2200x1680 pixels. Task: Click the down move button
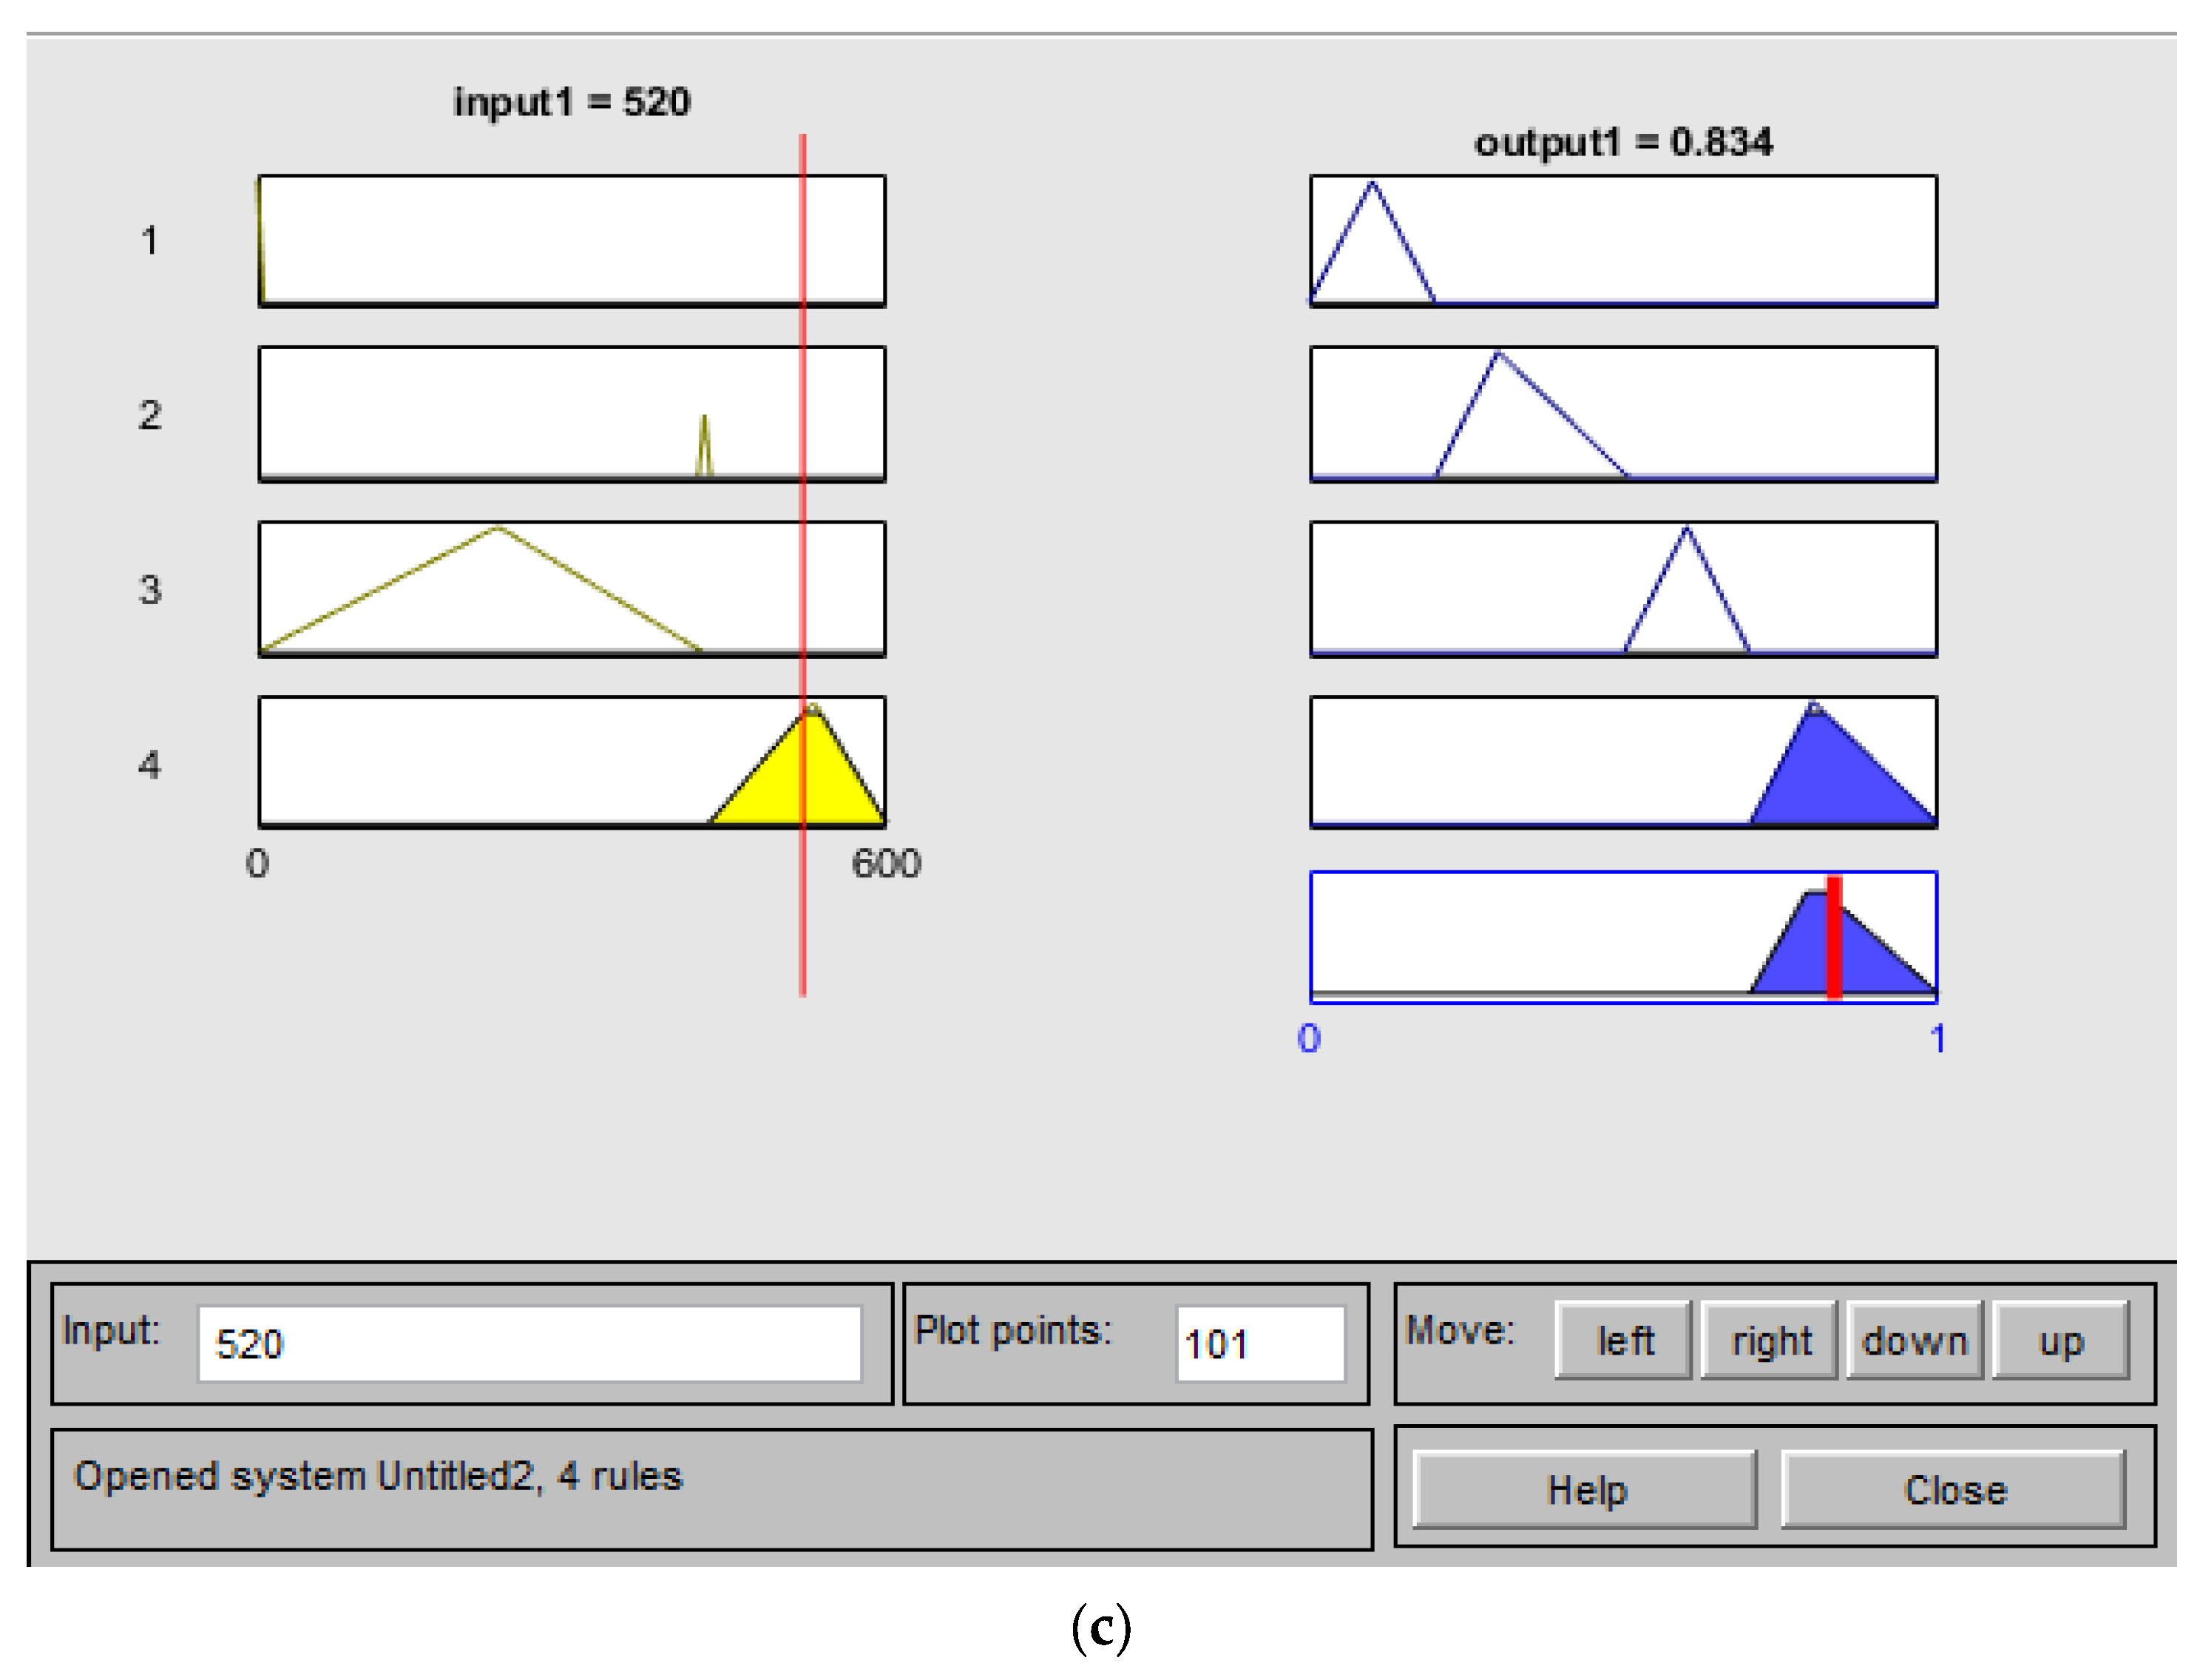tap(1912, 1340)
